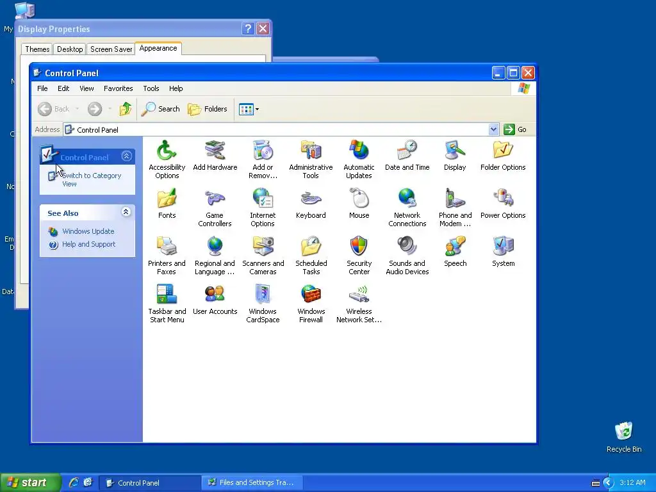
Task: Click Display Properties help question button
Action: (x=248, y=28)
